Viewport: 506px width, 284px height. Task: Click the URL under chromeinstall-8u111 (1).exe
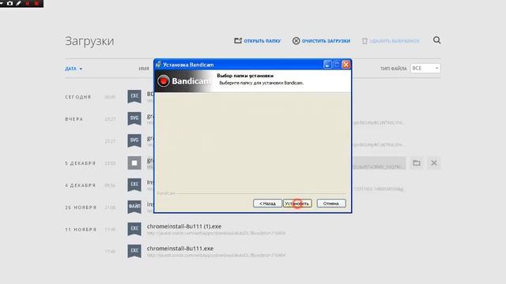[x=216, y=234]
